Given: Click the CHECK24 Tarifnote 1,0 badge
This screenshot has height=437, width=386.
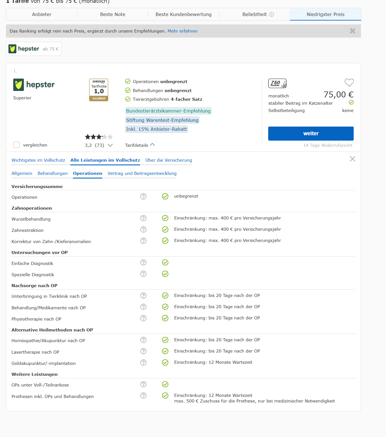Looking at the screenshot, I should click(x=99, y=90).
